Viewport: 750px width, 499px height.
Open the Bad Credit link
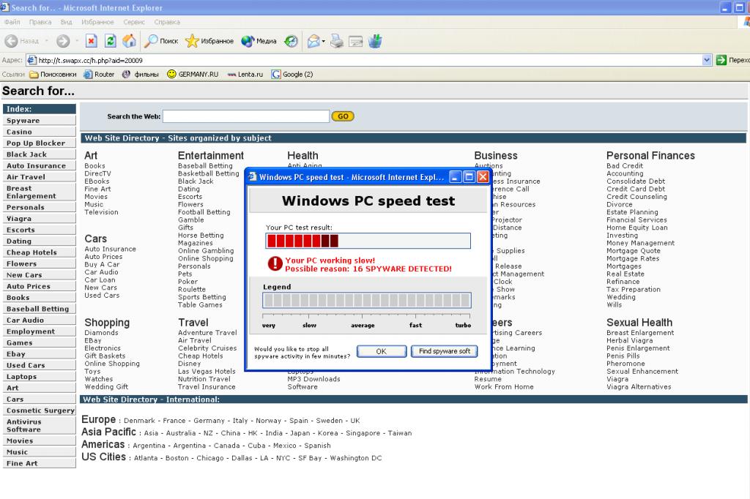(x=625, y=166)
